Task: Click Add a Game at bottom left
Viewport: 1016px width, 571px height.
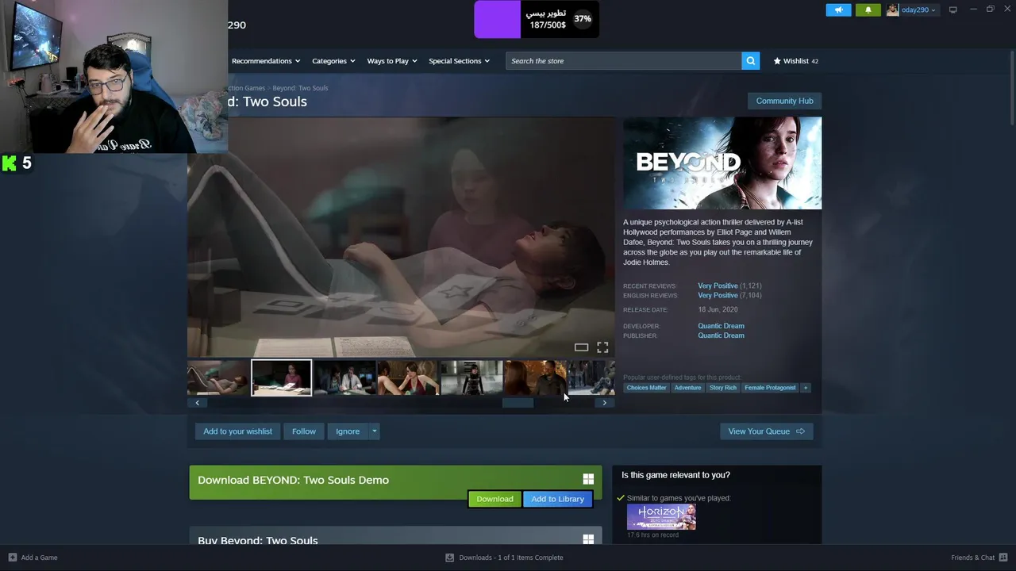Action: 33,558
